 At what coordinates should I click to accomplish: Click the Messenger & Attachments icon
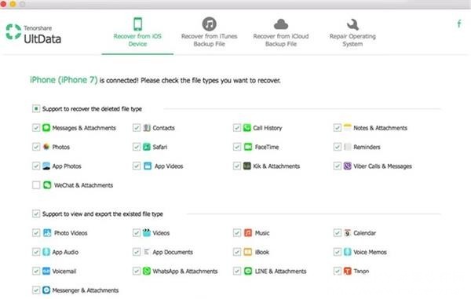click(x=46, y=290)
